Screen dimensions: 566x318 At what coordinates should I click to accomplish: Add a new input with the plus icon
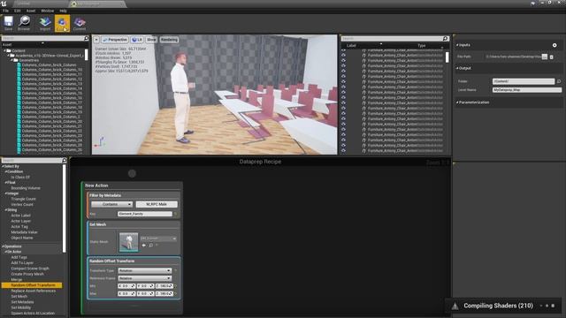tap(555, 45)
